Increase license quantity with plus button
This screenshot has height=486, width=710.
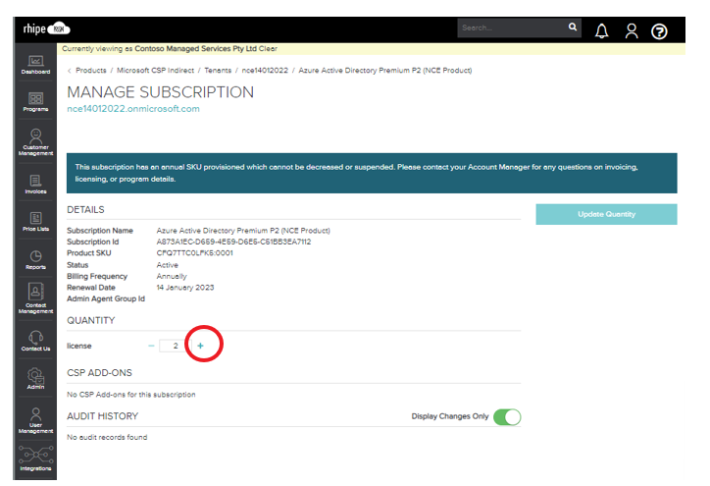pos(200,346)
